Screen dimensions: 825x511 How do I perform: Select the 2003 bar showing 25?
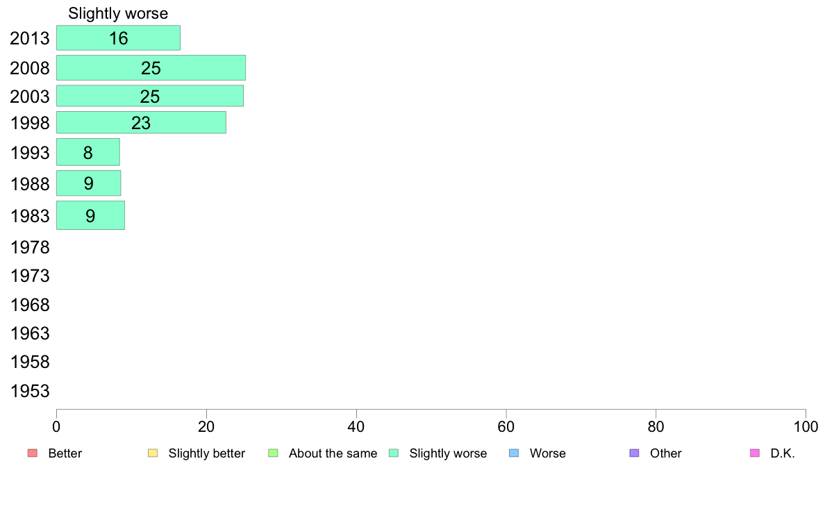150,97
